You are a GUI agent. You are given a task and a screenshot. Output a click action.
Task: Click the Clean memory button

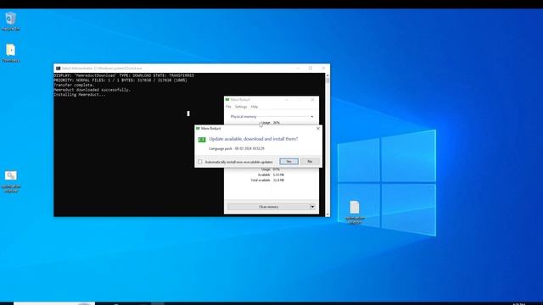coord(268,207)
